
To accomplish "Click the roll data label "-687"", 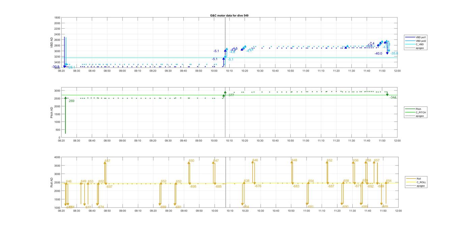I will click(331, 186).
